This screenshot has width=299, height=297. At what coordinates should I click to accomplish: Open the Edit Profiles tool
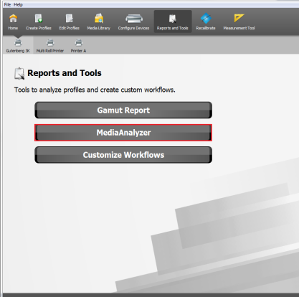[70, 22]
